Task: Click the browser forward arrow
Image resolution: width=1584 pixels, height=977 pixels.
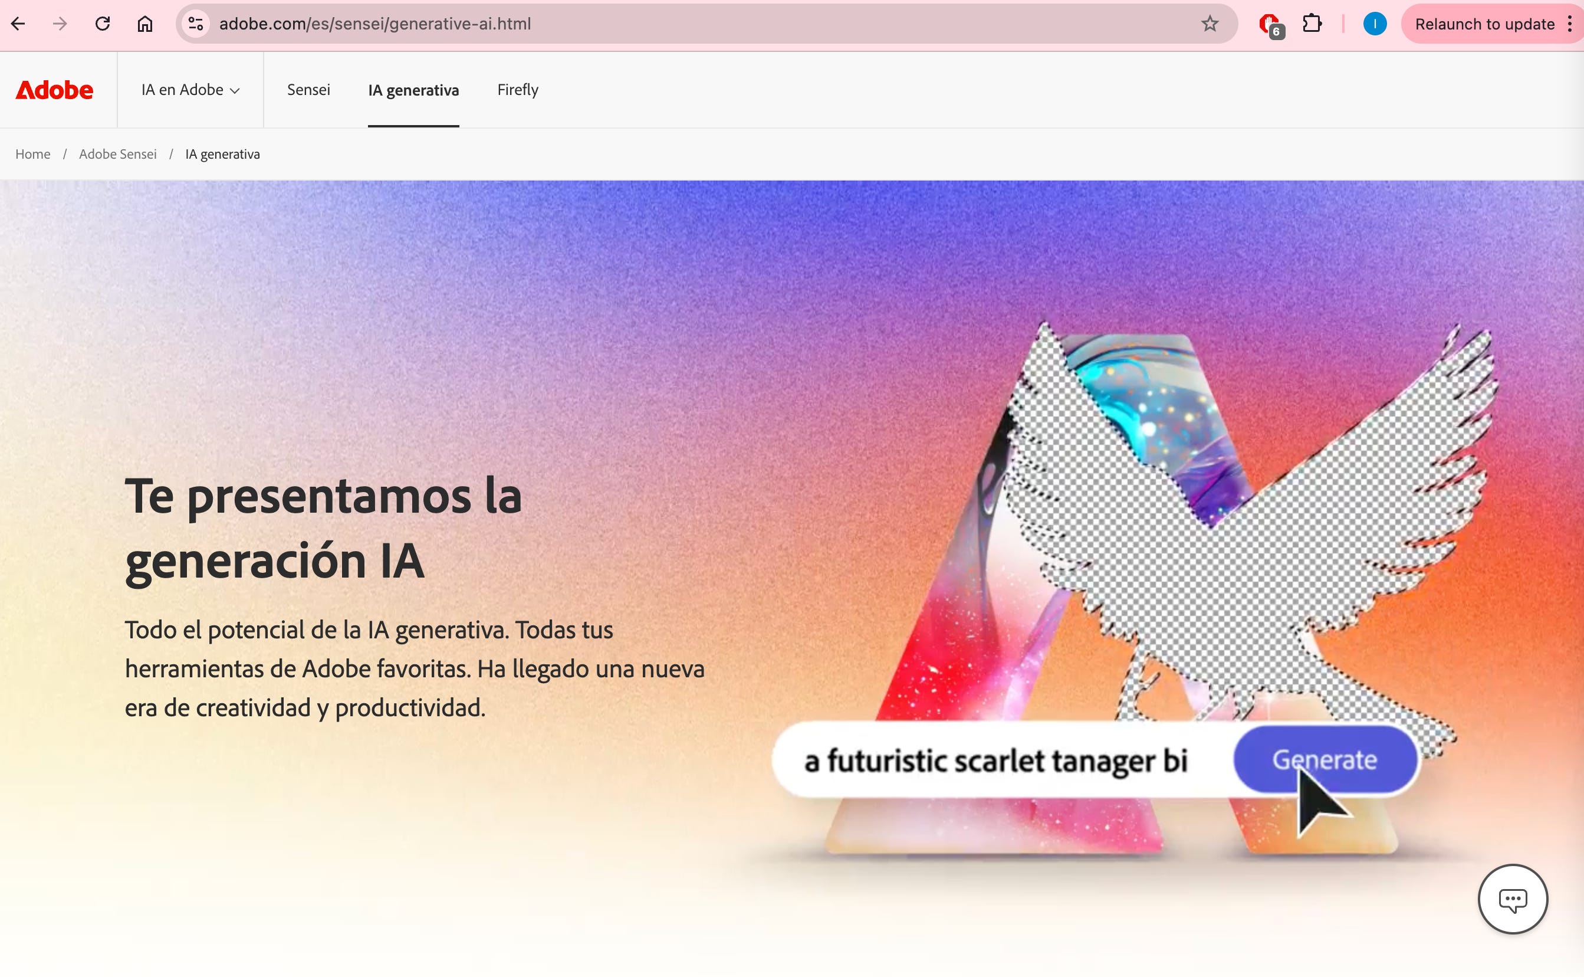Action: (60, 24)
